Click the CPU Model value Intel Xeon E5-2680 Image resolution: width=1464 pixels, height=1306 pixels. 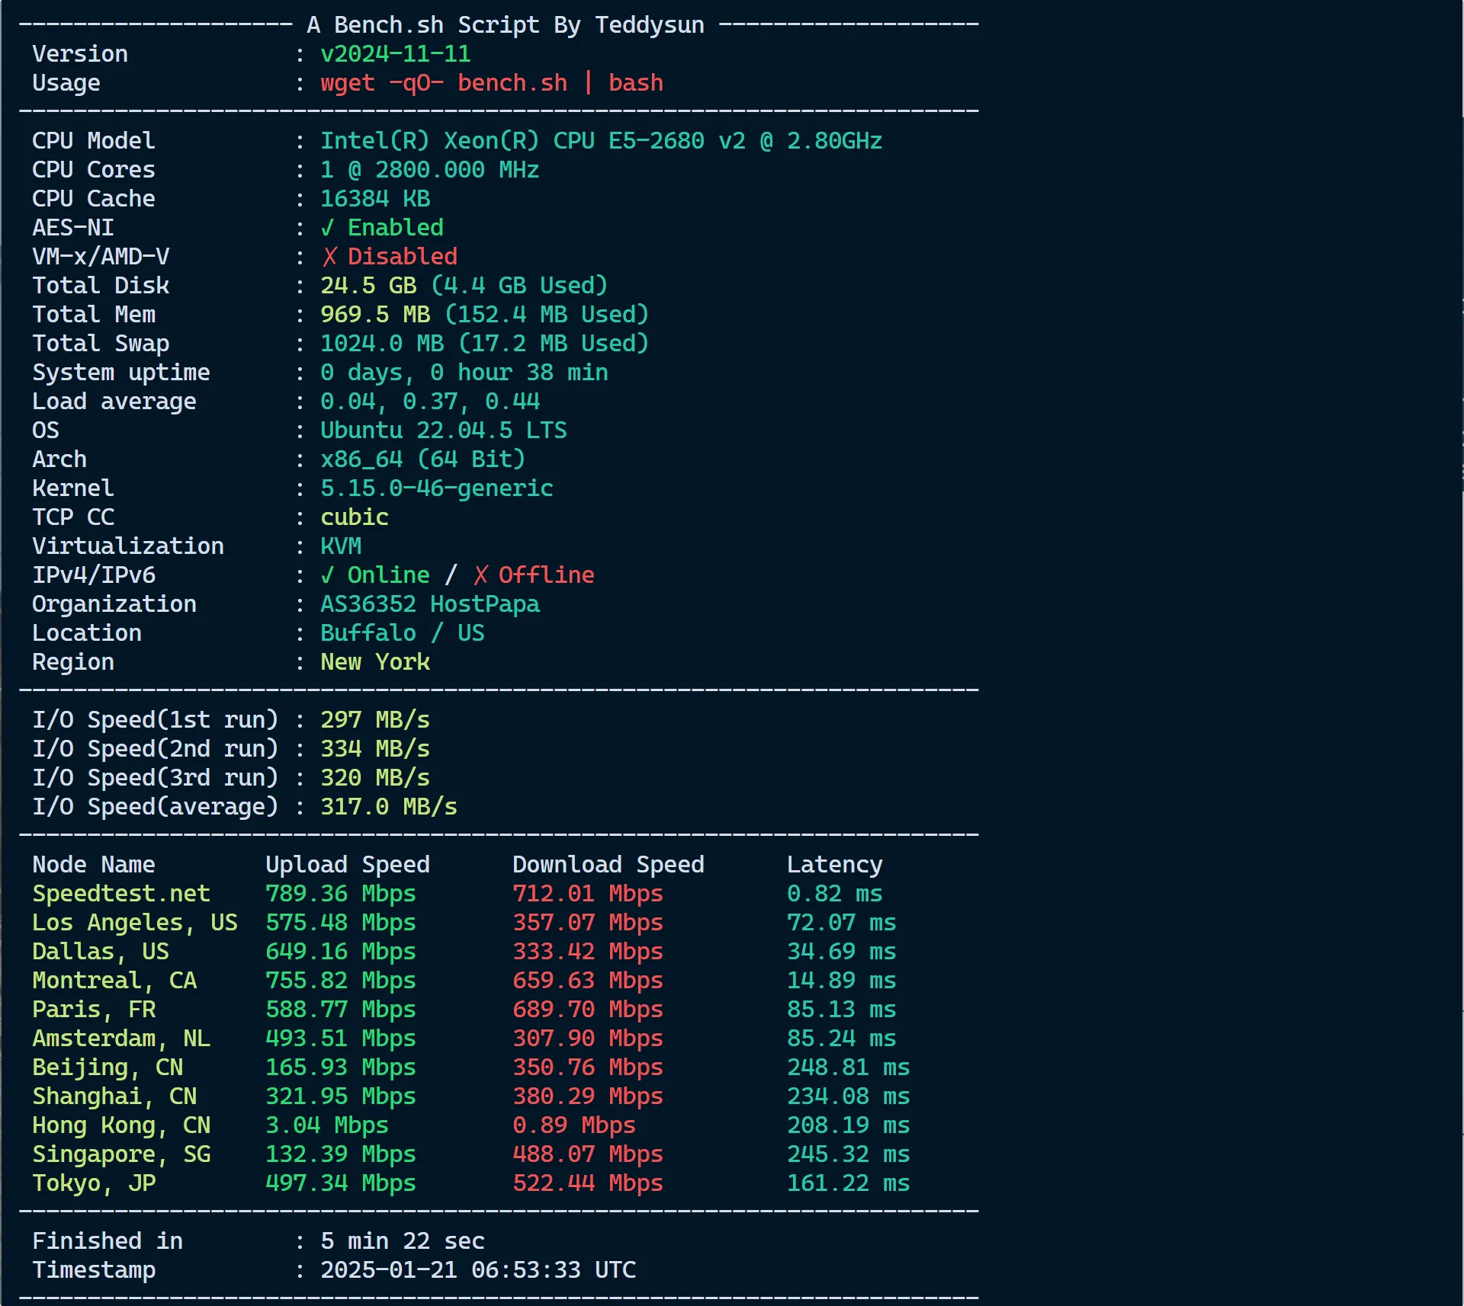[x=600, y=141]
